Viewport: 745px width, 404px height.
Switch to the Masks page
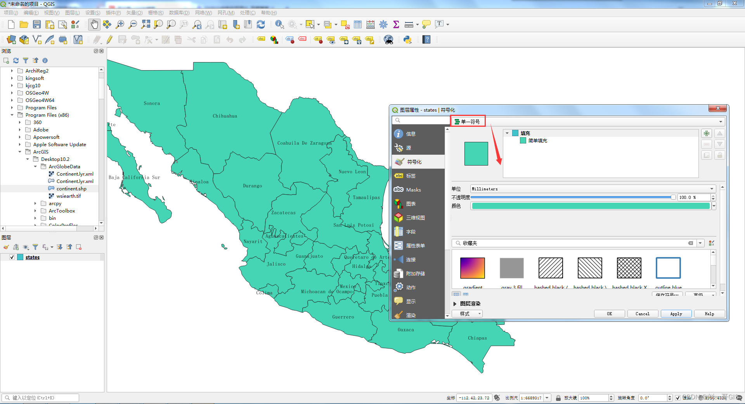pyautogui.click(x=418, y=190)
